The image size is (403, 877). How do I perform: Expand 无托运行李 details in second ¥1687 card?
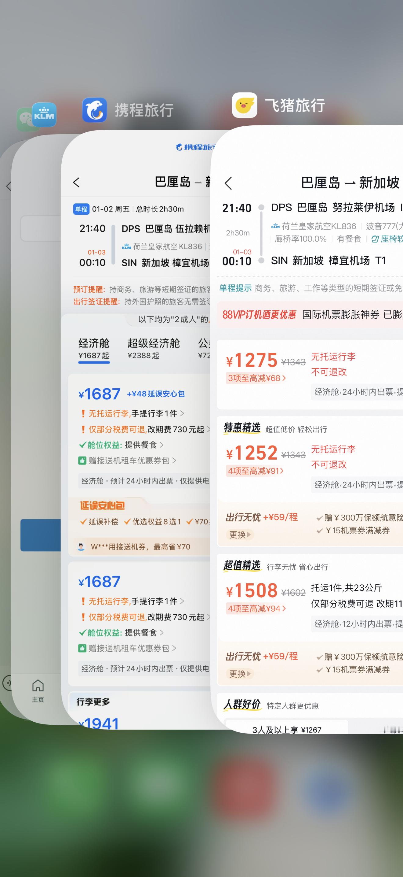point(133,601)
